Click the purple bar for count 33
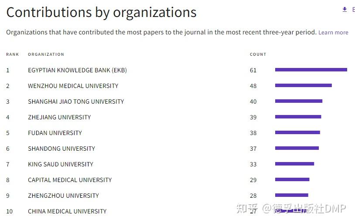 [x=294, y=164]
